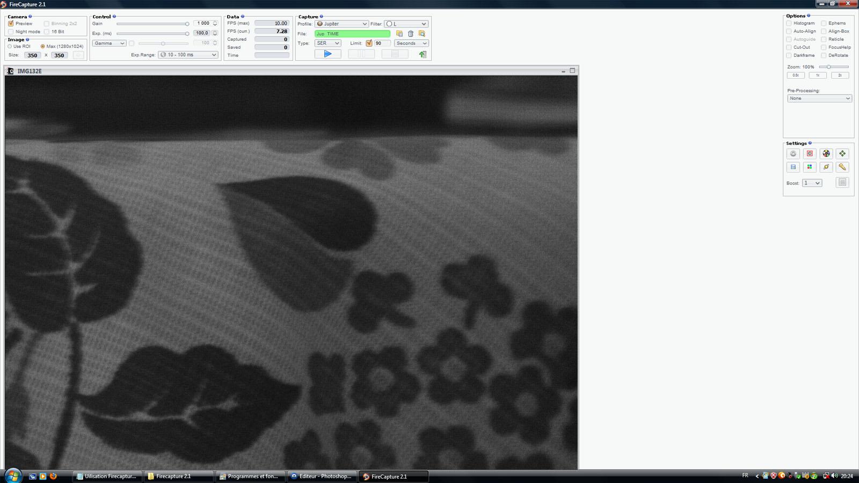859x483 pixels.
Task: Click the colored squares settings icon
Action: pyautogui.click(x=810, y=167)
